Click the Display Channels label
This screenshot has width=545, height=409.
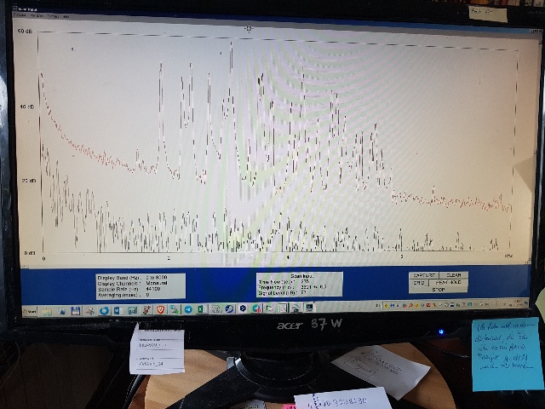tap(119, 284)
